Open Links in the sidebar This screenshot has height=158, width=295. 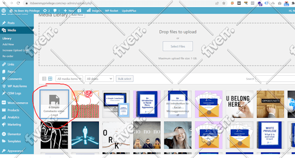click(11, 64)
